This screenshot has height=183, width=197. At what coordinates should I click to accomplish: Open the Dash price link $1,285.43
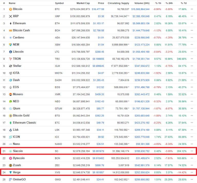pyautogui.click(x=98, y=80)
